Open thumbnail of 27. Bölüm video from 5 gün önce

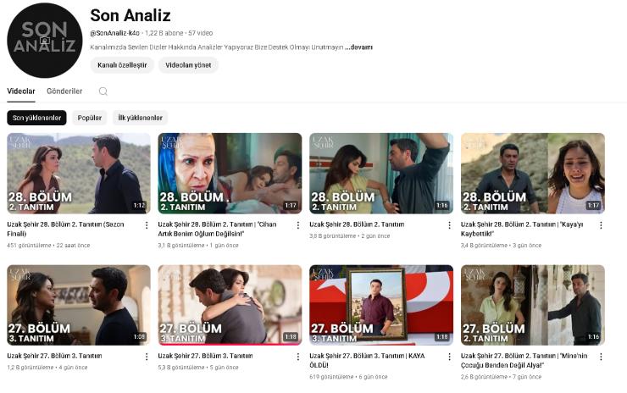click(x=230, y=305)
